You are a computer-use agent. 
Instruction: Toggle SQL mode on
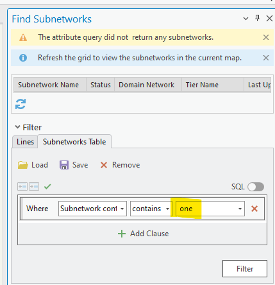pyautogui.click(x=256, y=187)
